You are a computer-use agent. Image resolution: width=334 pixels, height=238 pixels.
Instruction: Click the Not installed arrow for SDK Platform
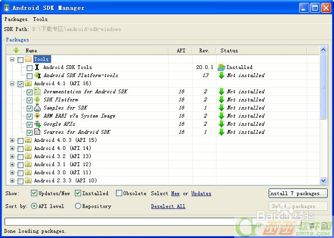pyautogui.click(x=221, y=99)
